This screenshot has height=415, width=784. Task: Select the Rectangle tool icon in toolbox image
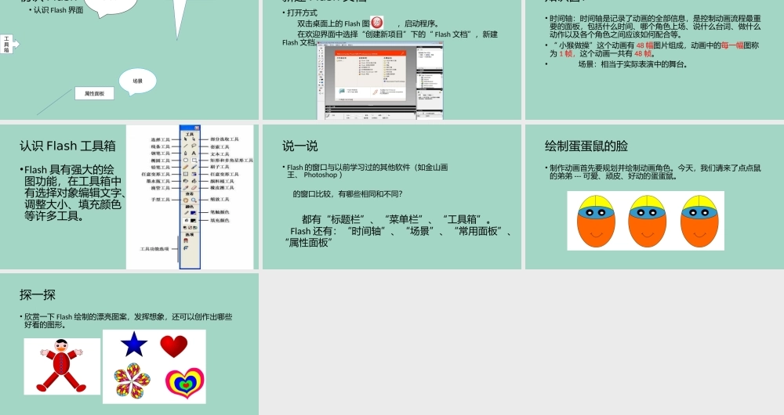point(194,161)
